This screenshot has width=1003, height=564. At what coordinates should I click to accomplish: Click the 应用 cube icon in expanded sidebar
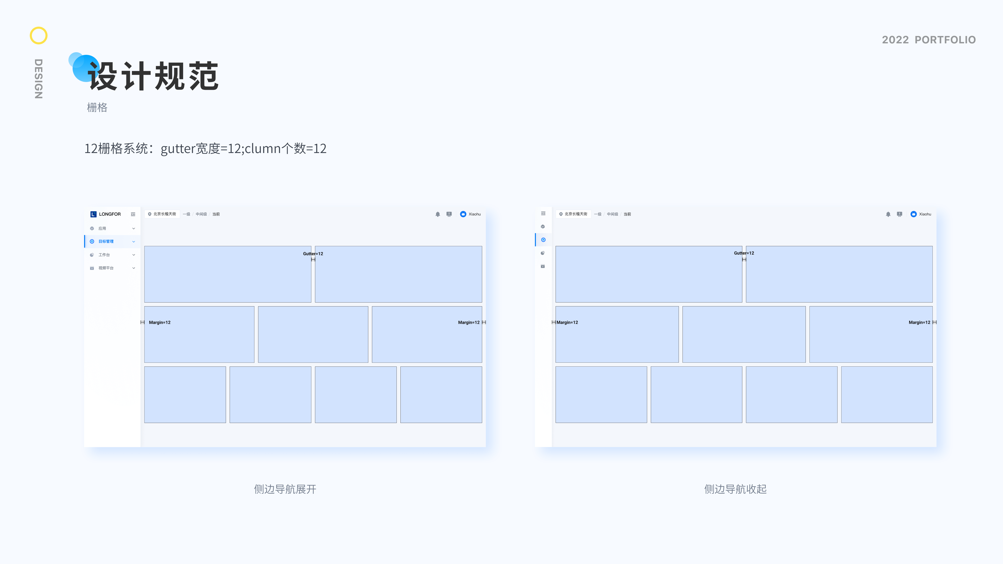92,228
